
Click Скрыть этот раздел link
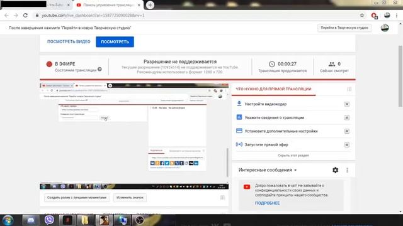point(293,156)
